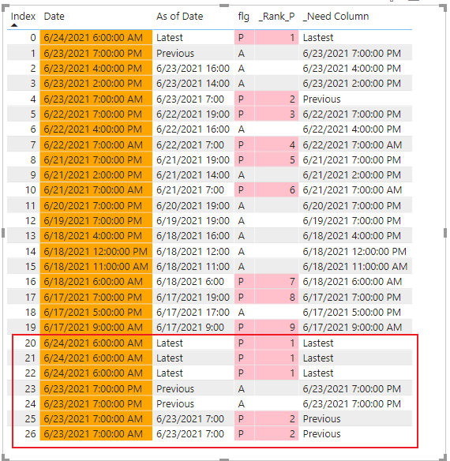The image size is (450, 461).
Task: Select Date 6/23/2021 4:00:00 PM in row 2
Action: coord(96,68)
